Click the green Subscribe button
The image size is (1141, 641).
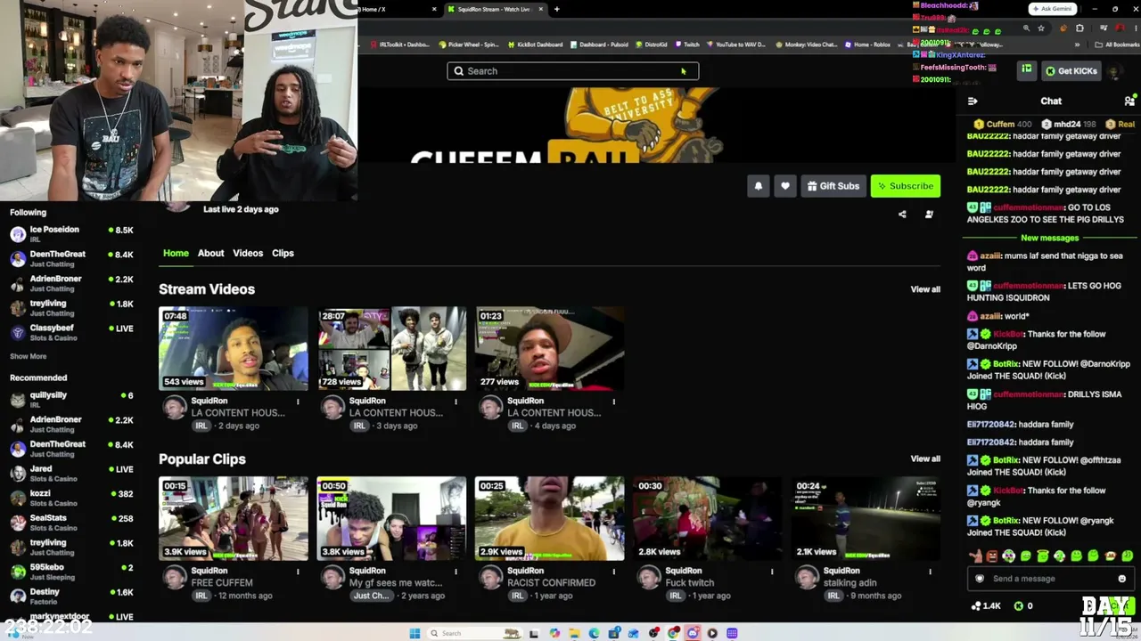tap(905, 186)
